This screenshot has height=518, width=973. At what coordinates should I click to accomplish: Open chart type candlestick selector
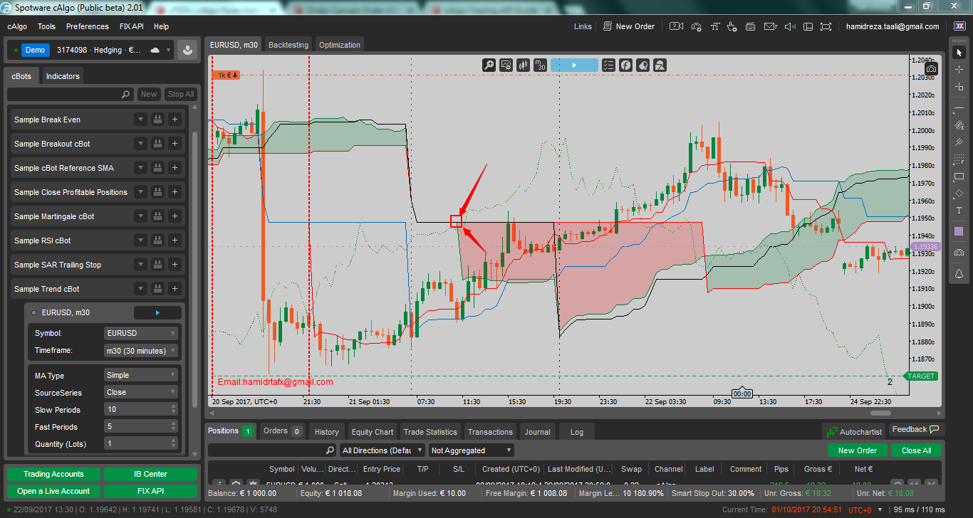pos(524,65)
